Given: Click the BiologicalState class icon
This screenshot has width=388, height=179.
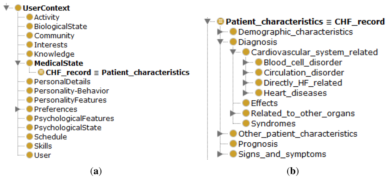Looking at the screenshot, I should [30, 26].
